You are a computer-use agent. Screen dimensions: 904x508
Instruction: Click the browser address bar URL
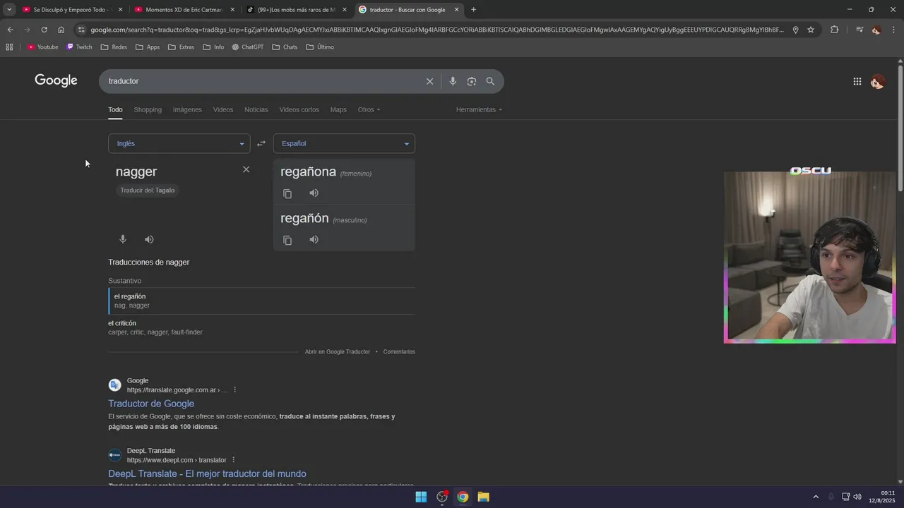[x=436, y=30]
